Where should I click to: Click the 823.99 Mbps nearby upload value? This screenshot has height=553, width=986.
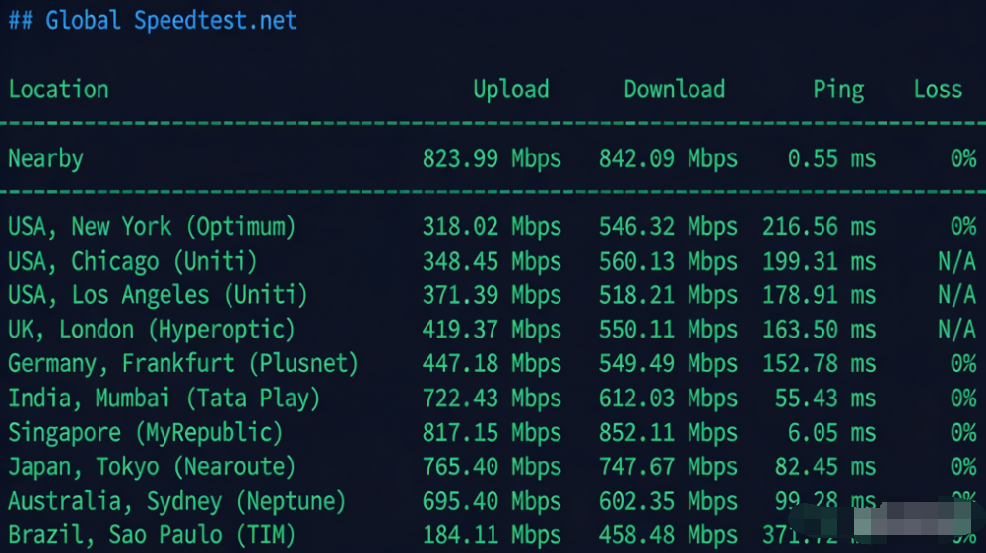[492, 158]
